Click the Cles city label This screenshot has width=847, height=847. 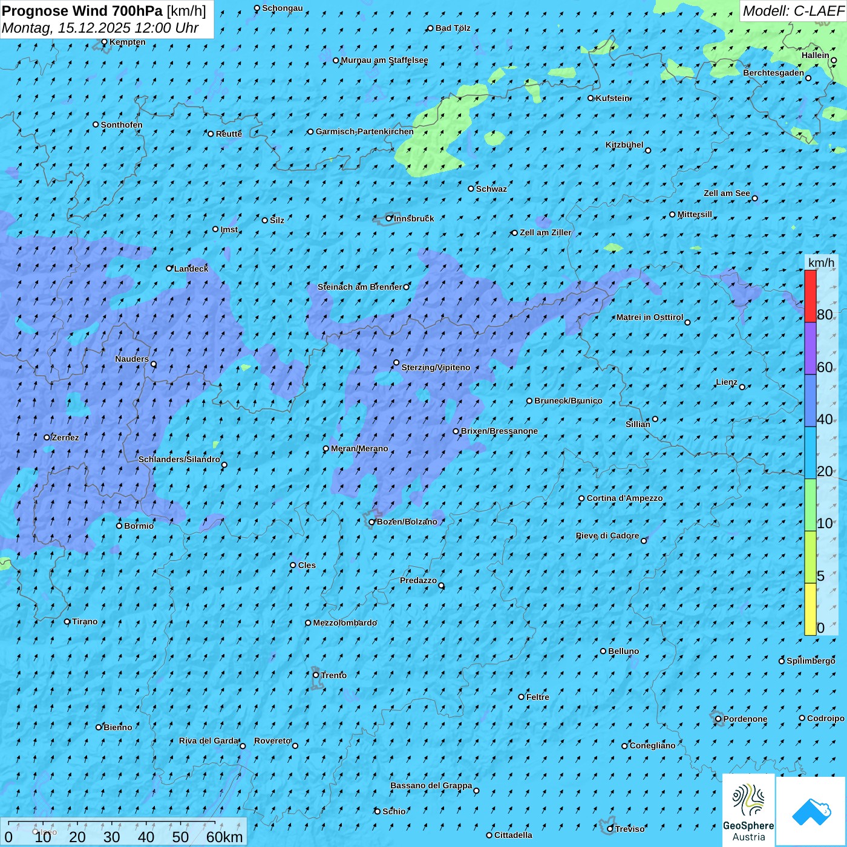[x=307, y=565]
